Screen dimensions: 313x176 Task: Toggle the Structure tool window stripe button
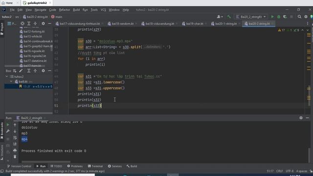point(2,153)
